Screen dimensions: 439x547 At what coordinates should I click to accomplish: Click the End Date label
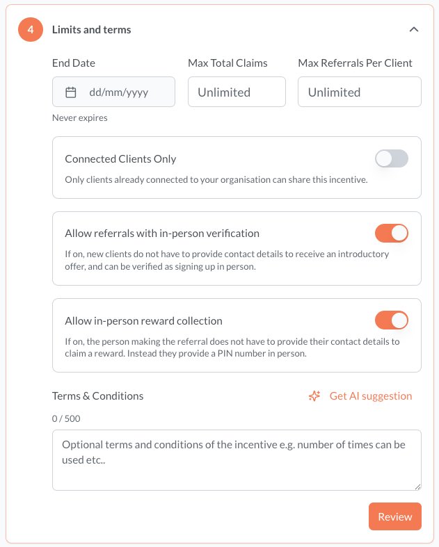point(74,63)
